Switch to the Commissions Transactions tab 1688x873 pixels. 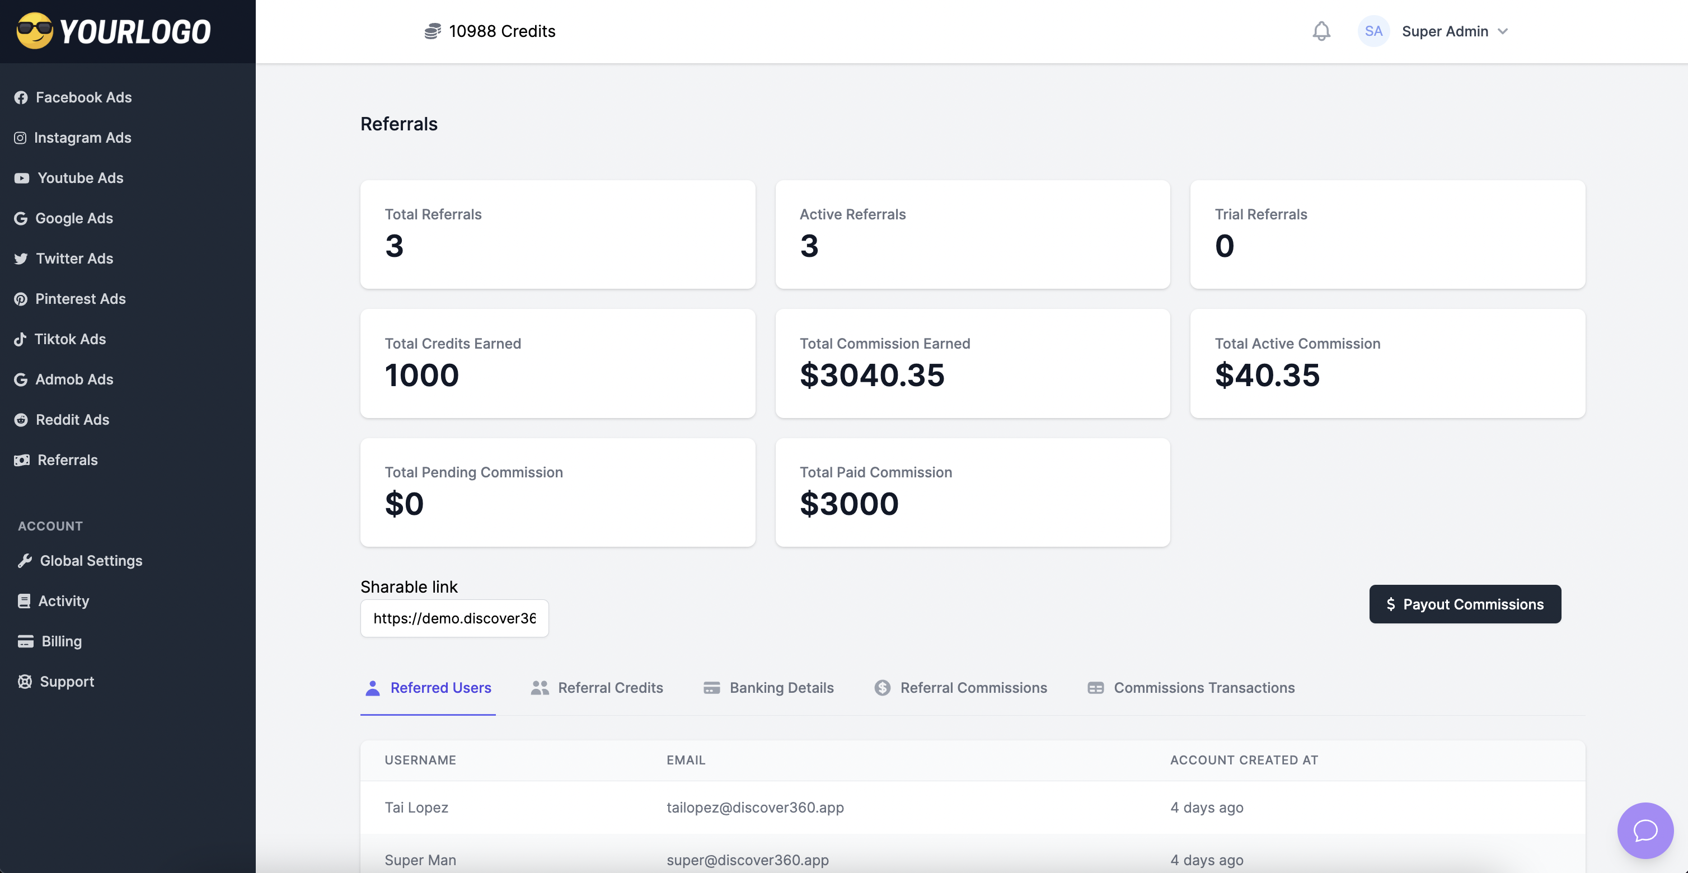[1204, 687]
